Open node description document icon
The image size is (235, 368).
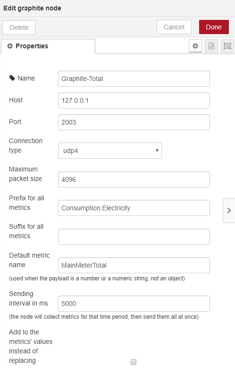point(211,46)
